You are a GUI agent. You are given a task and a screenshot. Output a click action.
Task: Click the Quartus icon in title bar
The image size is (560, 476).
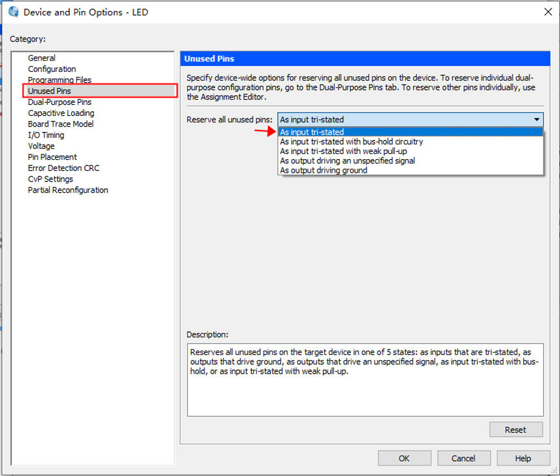13,12
